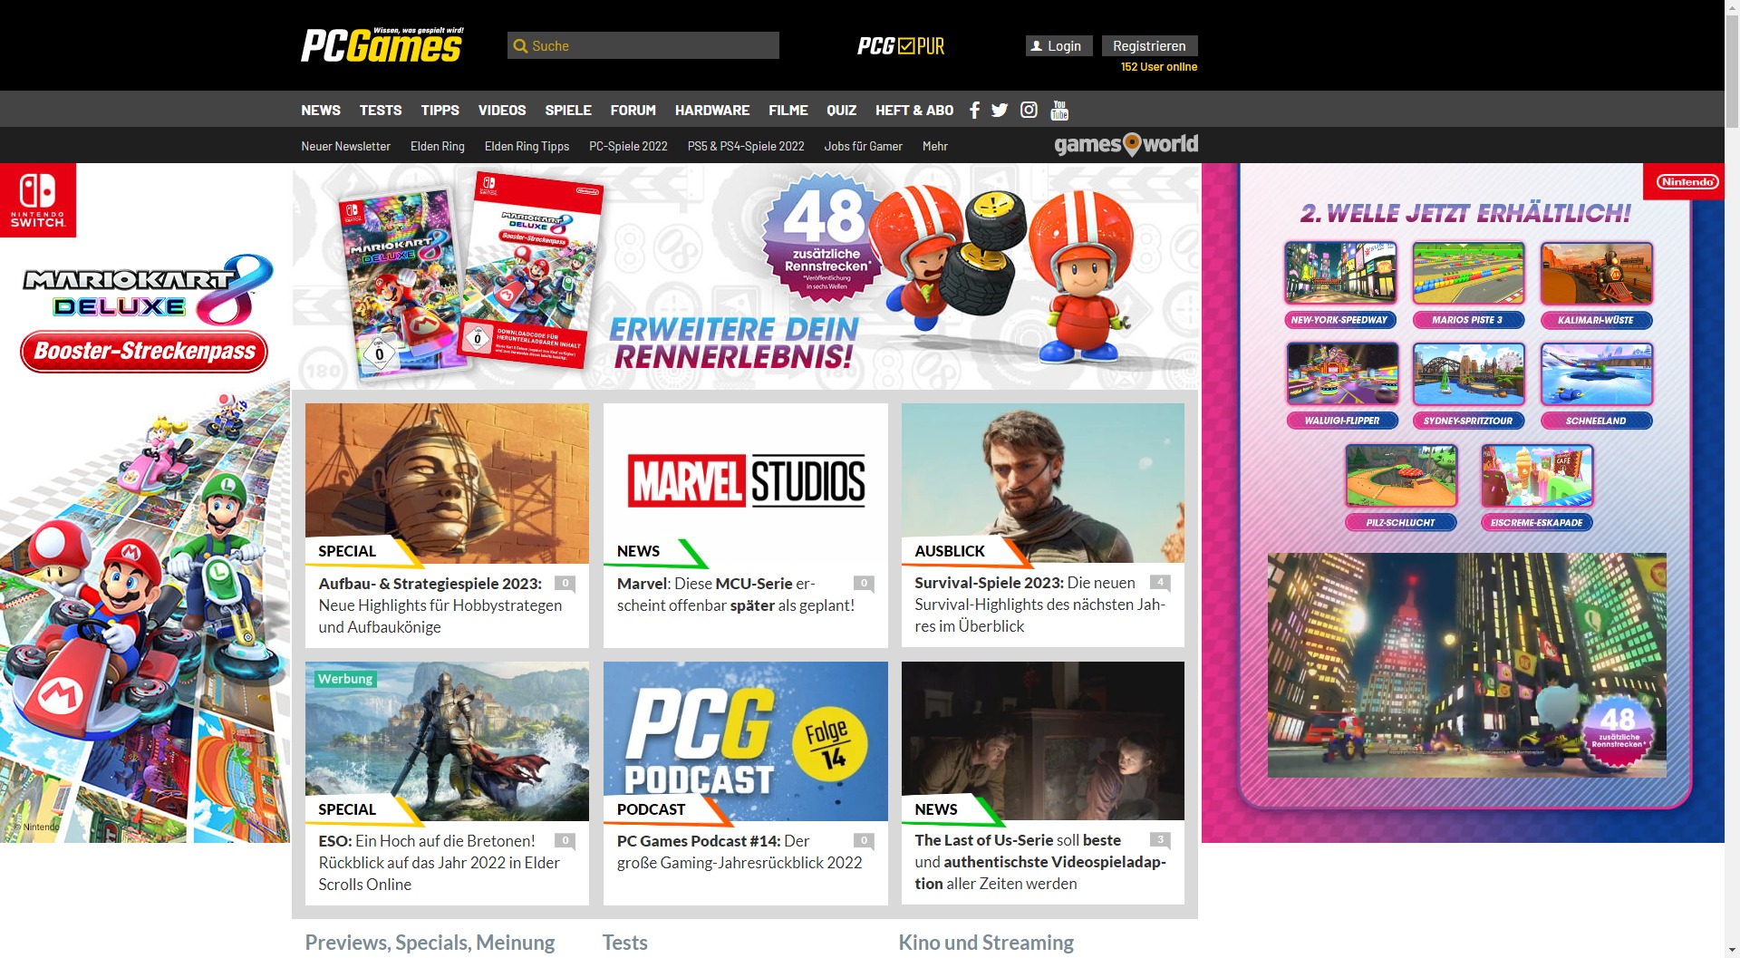Open the TIPPS menu
This screenshot has height=958, width=1740.
pos(440,110)
